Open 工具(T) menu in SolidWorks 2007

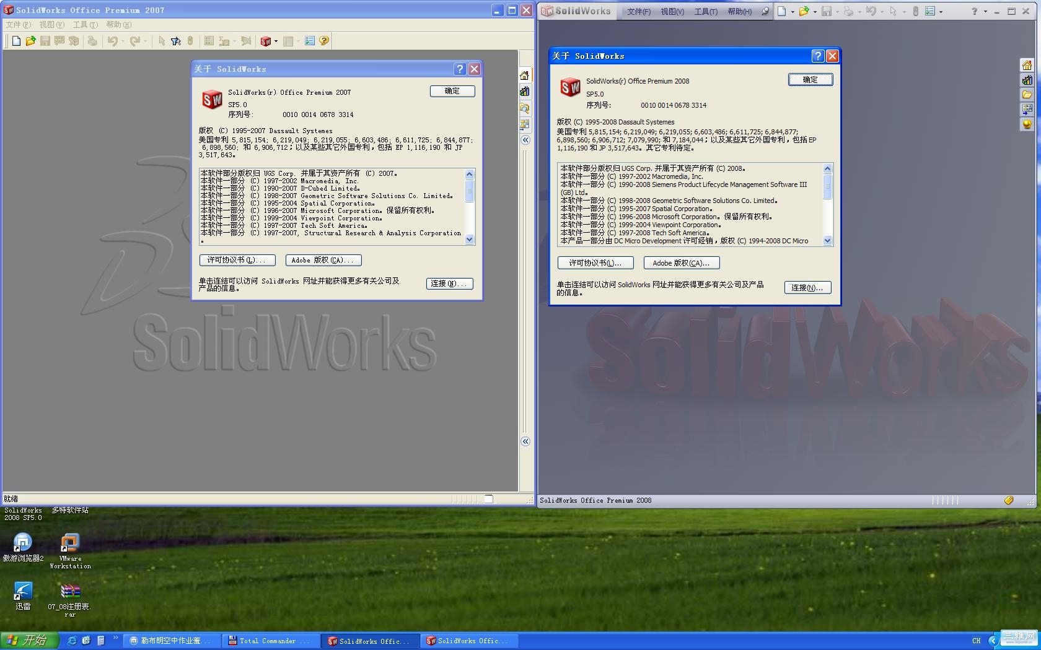(x=86, y=25)
